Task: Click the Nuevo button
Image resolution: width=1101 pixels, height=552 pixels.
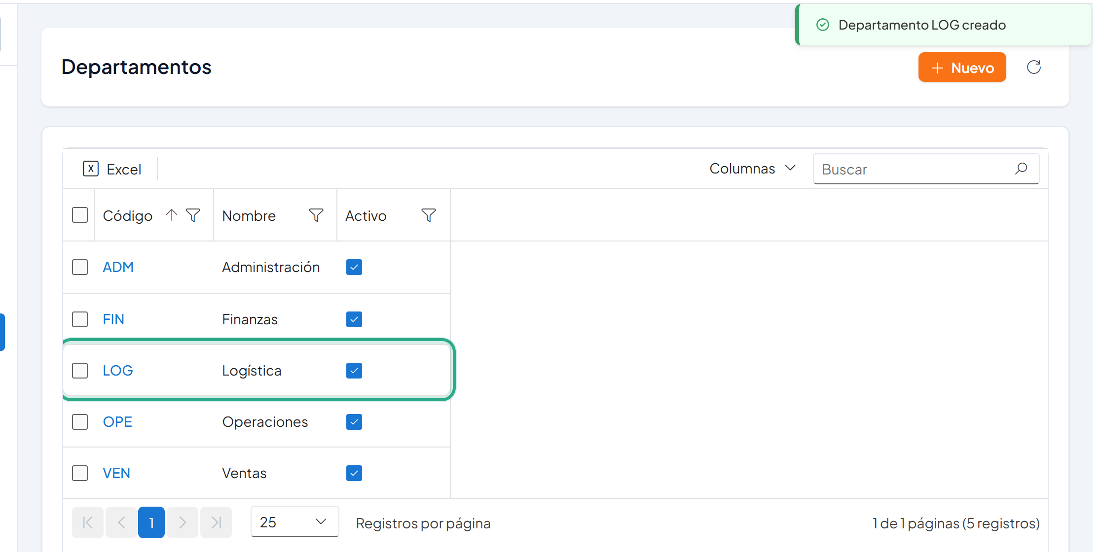Action: pos(962,67)
